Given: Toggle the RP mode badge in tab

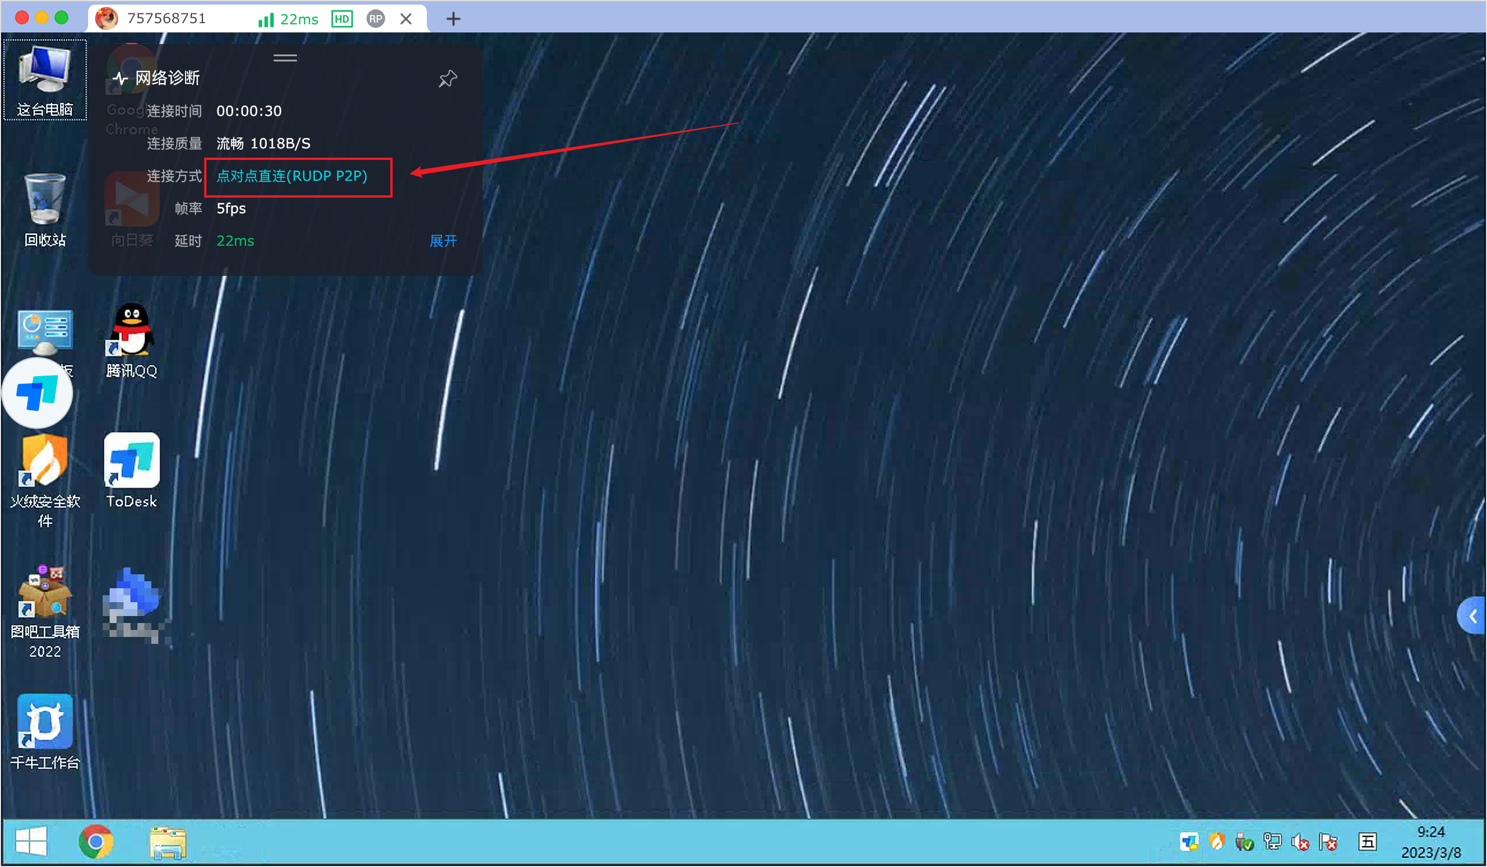Looking at the screenshot, I should point(375,19).
